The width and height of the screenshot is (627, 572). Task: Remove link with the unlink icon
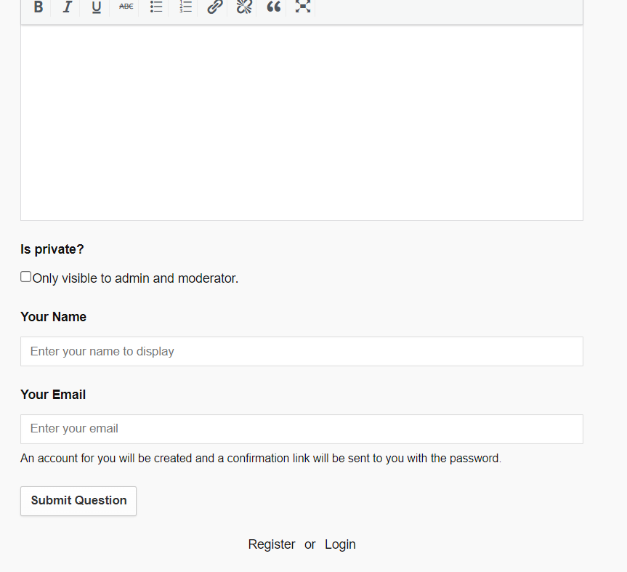244,7
